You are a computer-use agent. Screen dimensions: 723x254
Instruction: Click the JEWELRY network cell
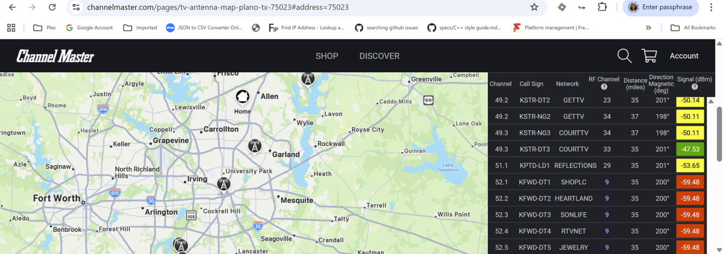tap(574, 247)
